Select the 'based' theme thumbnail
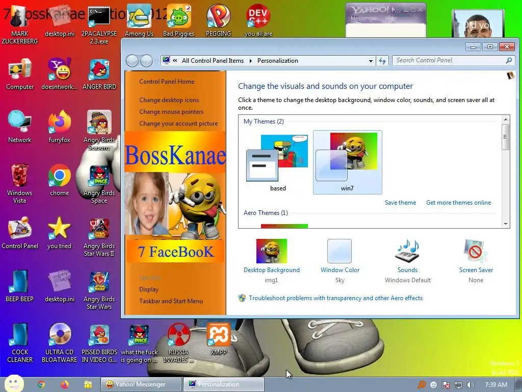Viewport: 522px width, 392px height. coord(278,162)
